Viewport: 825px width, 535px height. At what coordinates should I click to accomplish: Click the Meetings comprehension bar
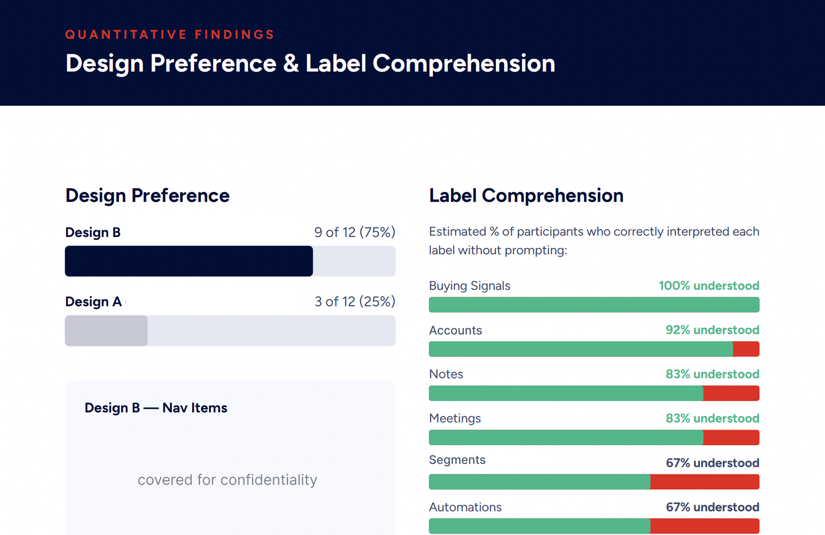[594, 438]
